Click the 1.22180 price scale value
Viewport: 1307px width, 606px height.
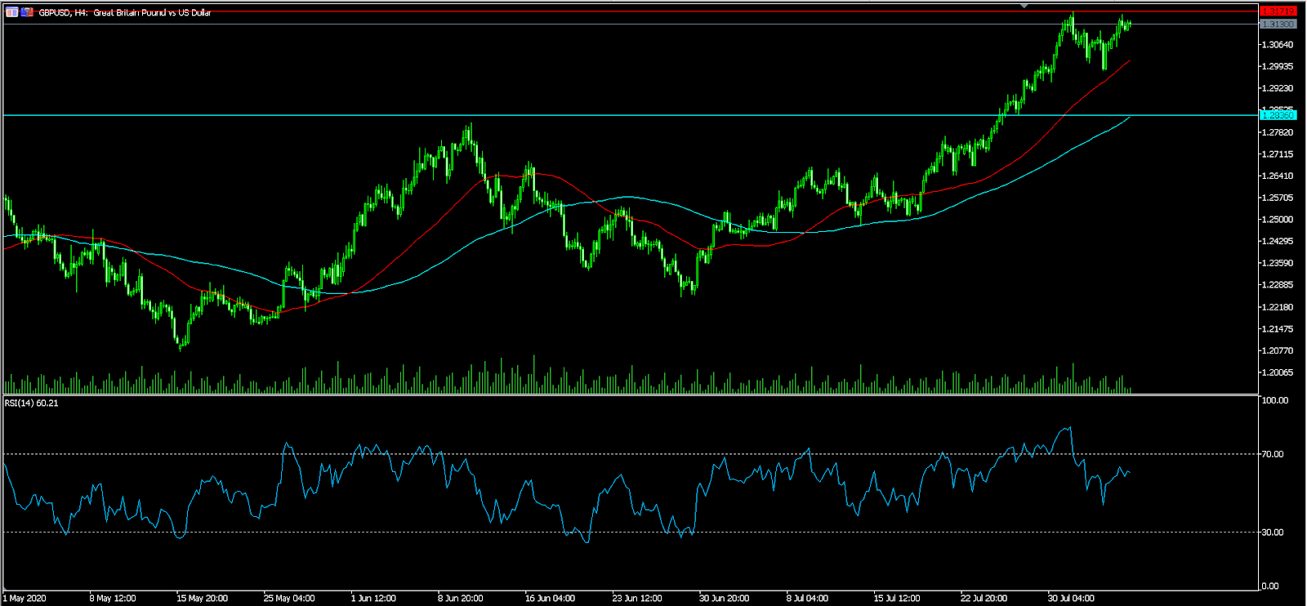click(1278, 307)
